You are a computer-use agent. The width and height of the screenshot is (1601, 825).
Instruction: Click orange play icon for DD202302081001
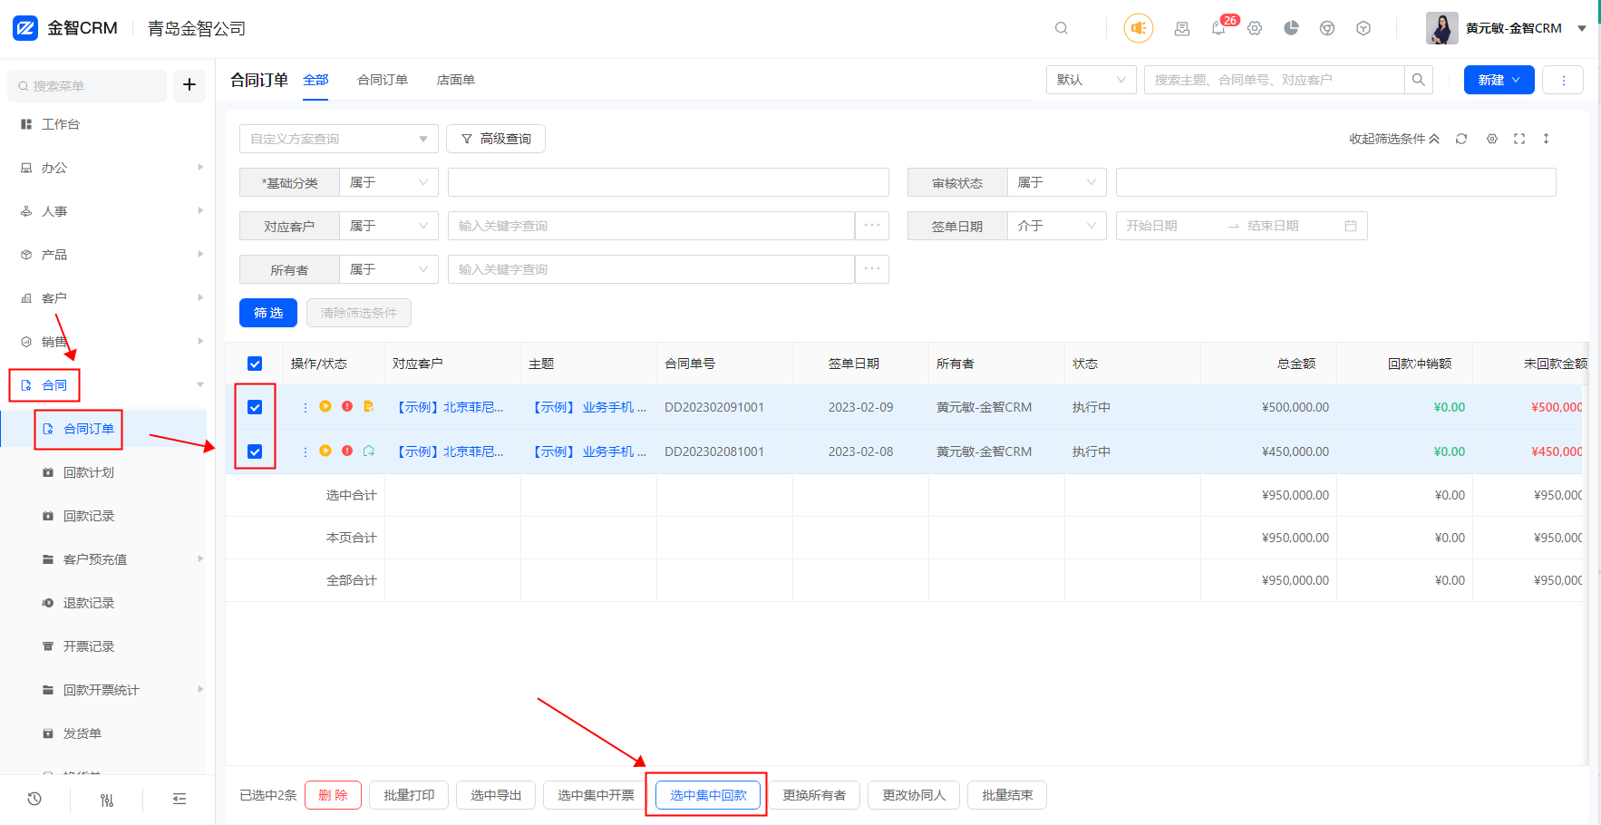click(x=325, y=451)
